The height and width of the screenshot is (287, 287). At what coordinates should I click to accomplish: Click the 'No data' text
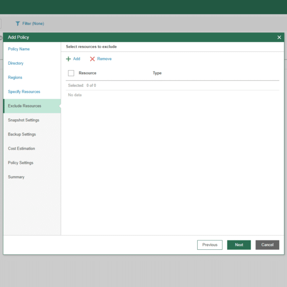(75, 95)
